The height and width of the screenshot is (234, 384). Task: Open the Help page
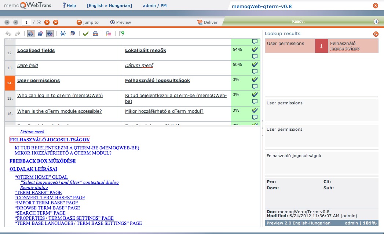pyautogui.click(x=69, y=5)
